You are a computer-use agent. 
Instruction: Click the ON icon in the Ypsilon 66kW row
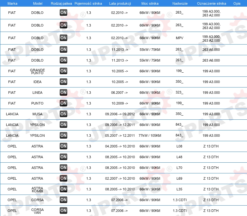pyautogui.click(x=63, y=125)
